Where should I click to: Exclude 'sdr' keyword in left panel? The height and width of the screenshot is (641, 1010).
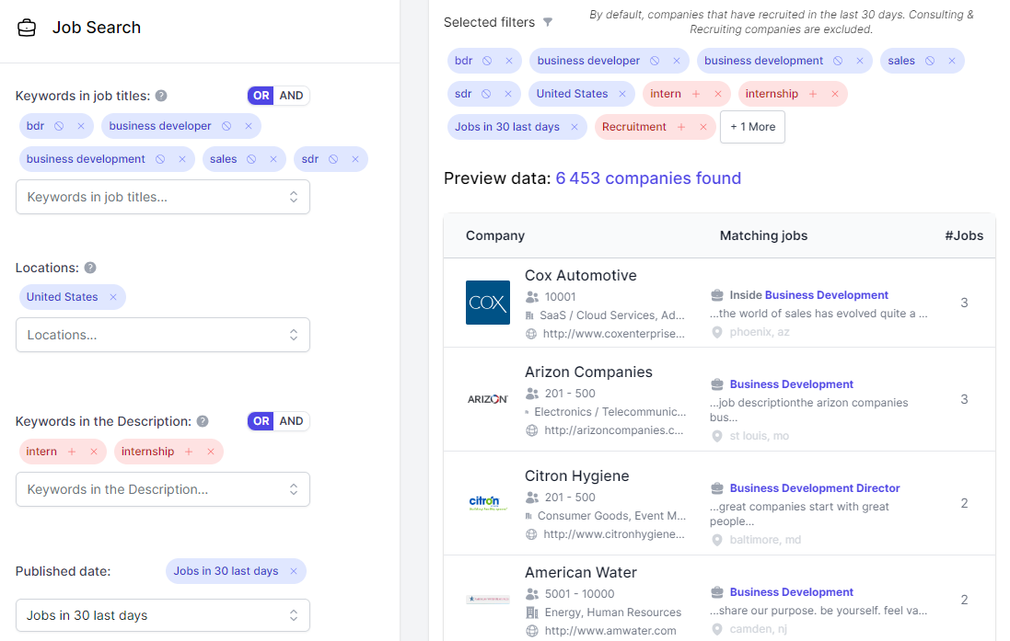click(x=333, y=159)
